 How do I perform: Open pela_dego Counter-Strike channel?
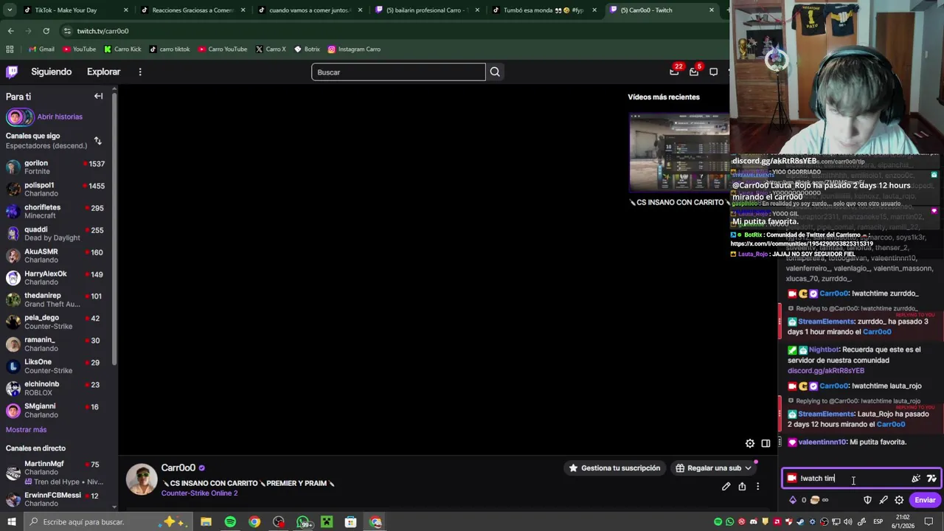(x=57, y=322)
